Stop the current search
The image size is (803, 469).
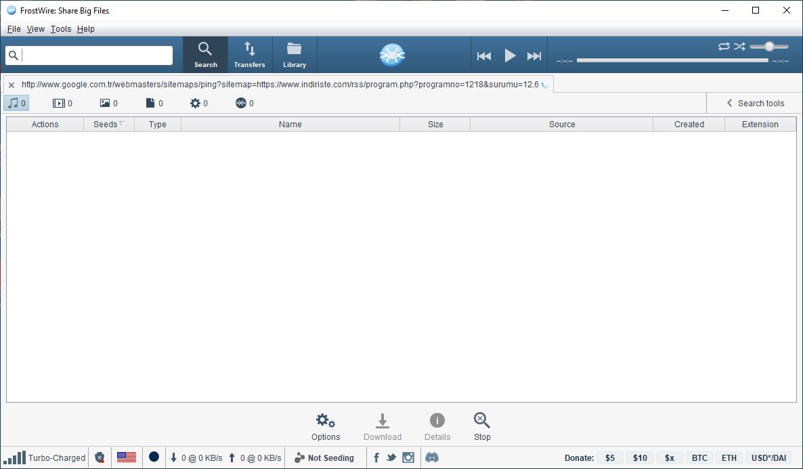point(482,427)
